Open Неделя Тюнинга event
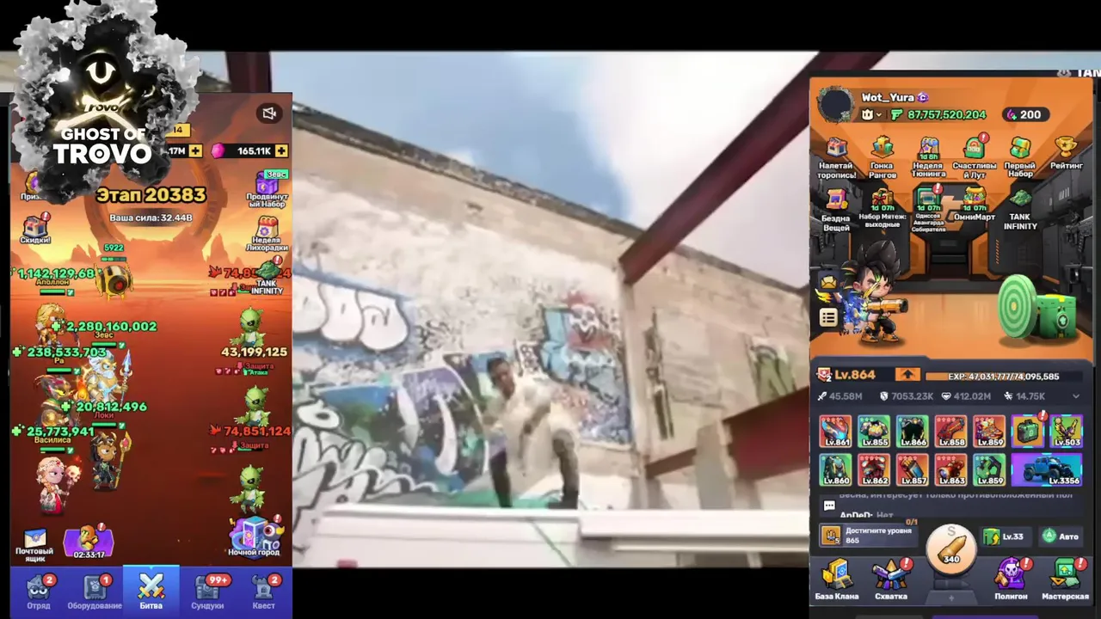 tap(928, 159)
